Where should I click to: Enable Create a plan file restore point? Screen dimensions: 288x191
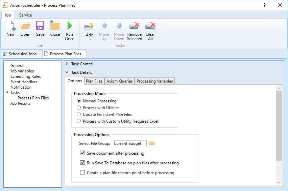coord(82,172)
